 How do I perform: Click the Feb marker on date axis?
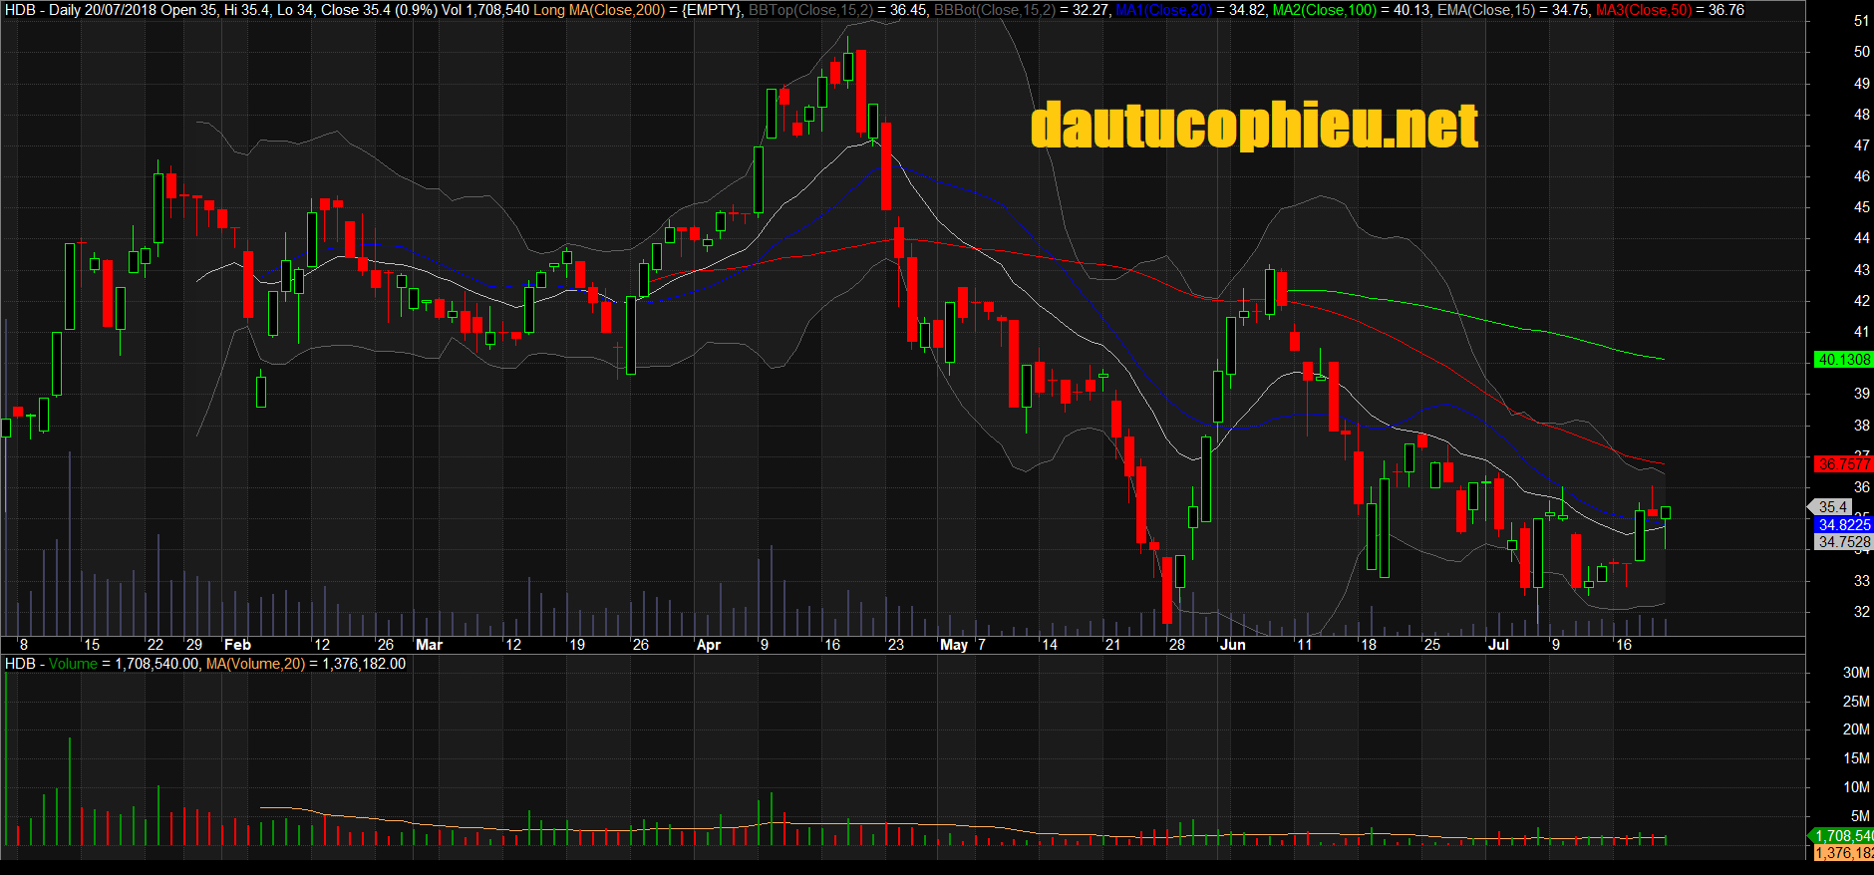[237, 645]
